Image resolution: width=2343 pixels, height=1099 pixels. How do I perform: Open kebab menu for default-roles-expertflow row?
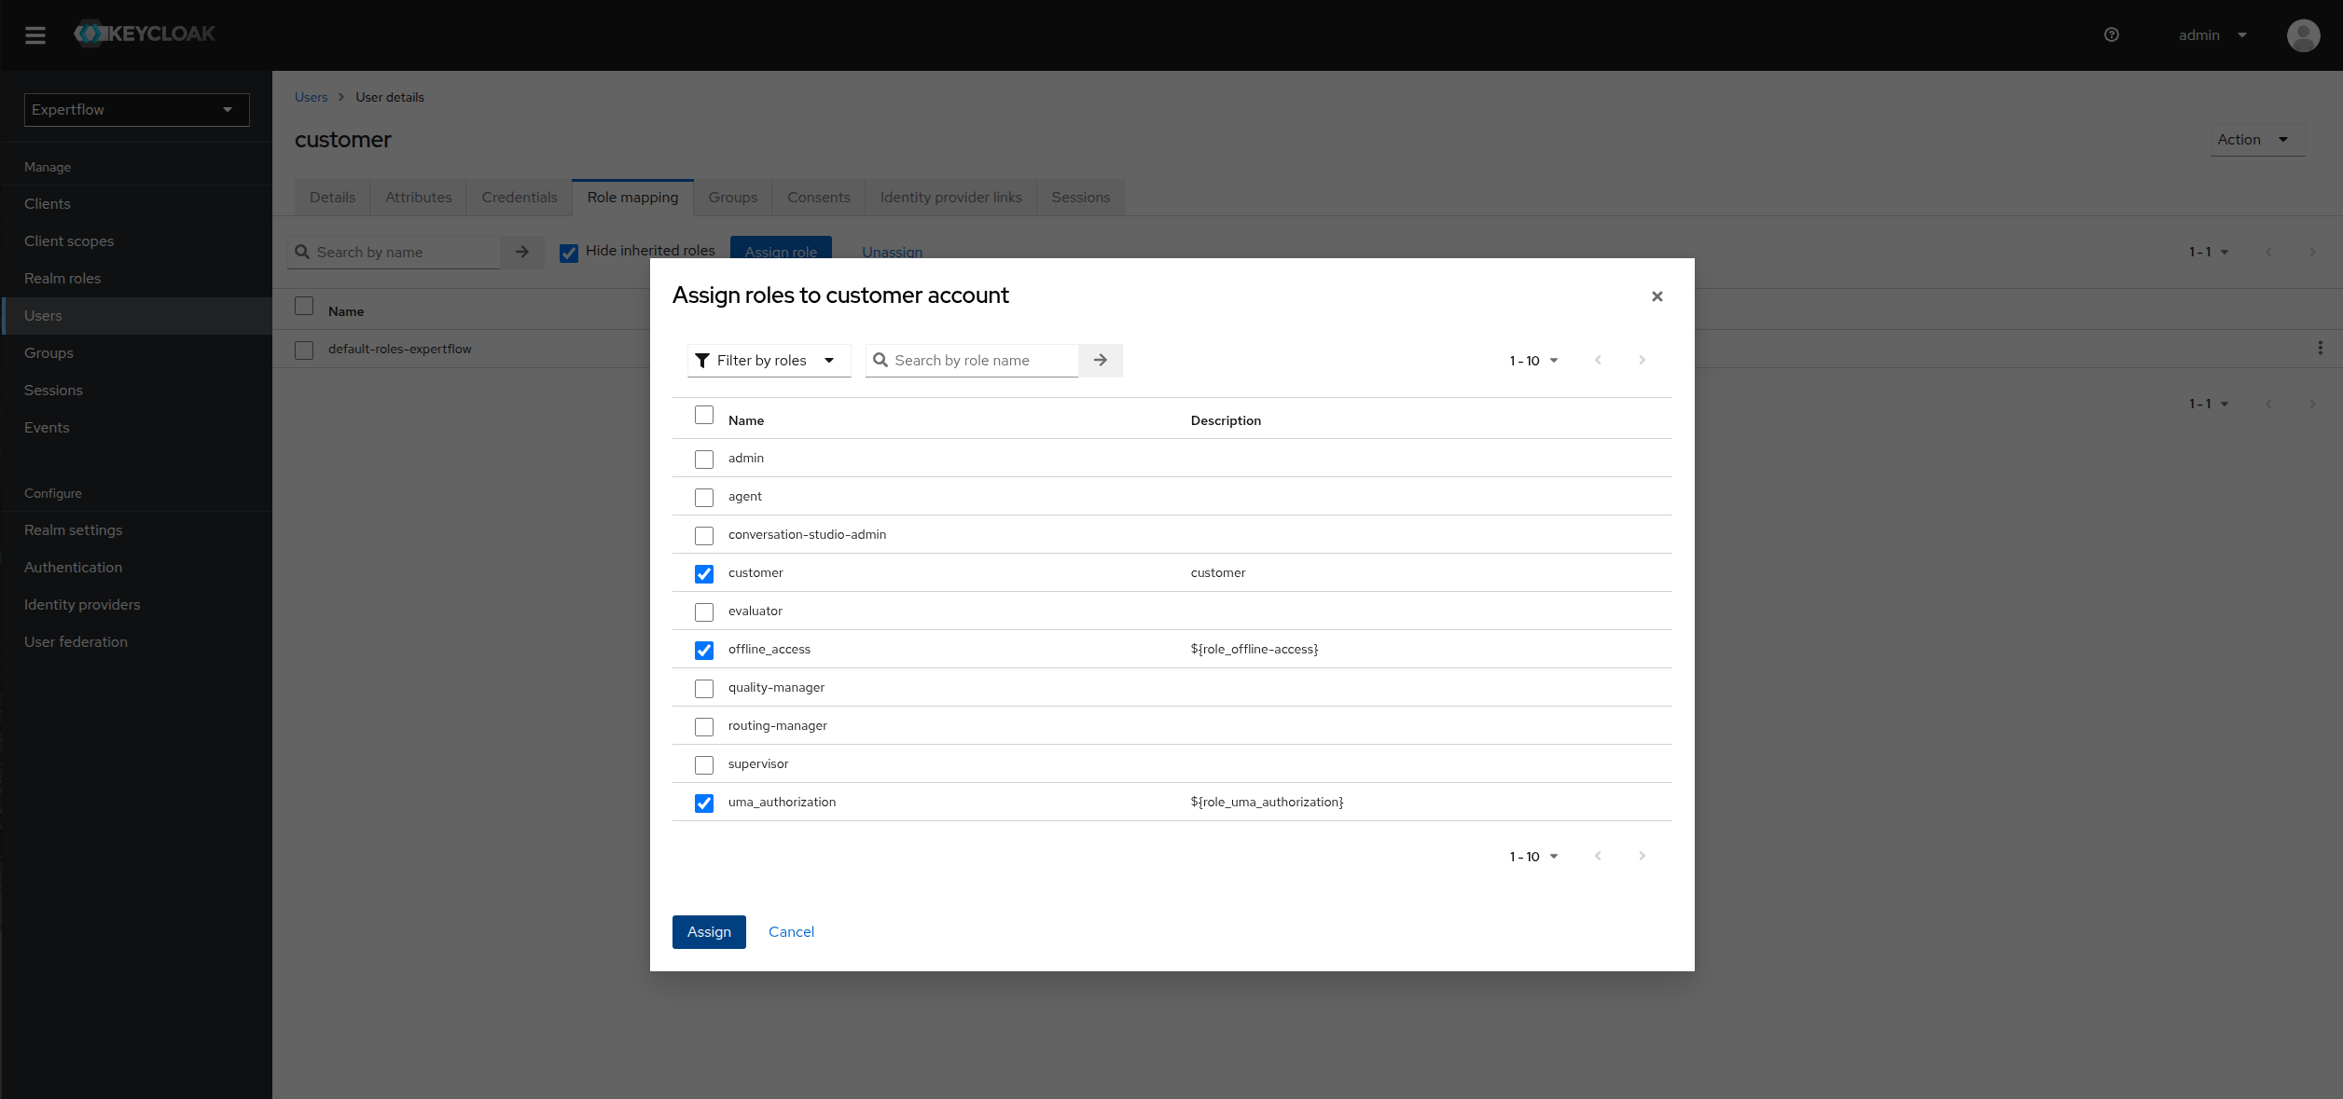[2320, 349]
